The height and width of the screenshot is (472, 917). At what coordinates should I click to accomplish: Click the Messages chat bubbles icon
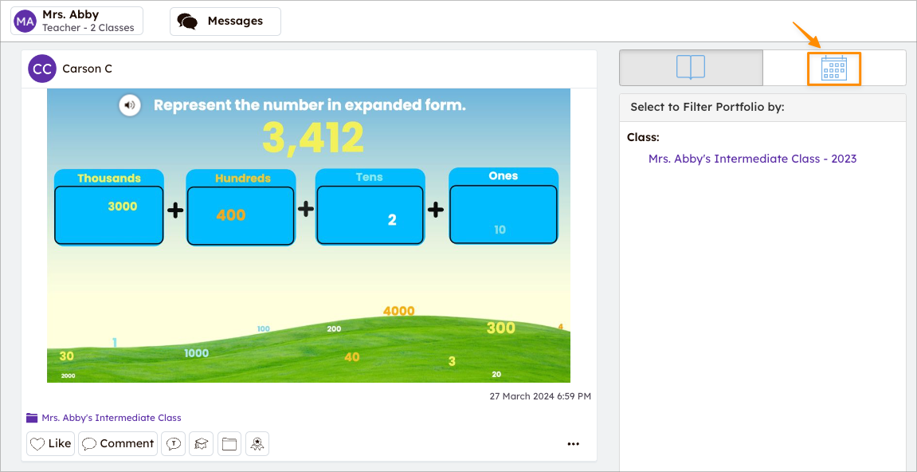187,22
